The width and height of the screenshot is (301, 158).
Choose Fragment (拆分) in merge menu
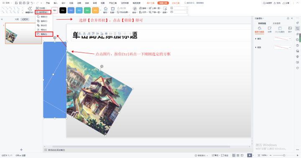tap(44, 25)
